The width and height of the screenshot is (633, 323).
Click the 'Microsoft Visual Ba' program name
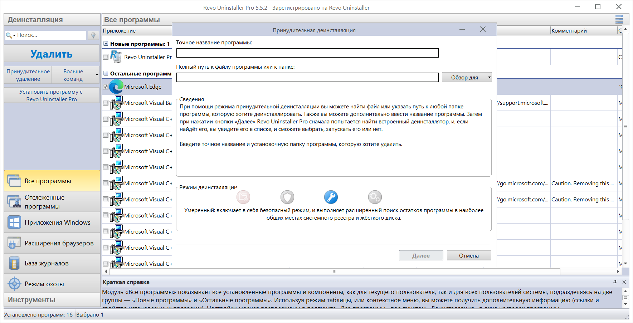point(148,103)
